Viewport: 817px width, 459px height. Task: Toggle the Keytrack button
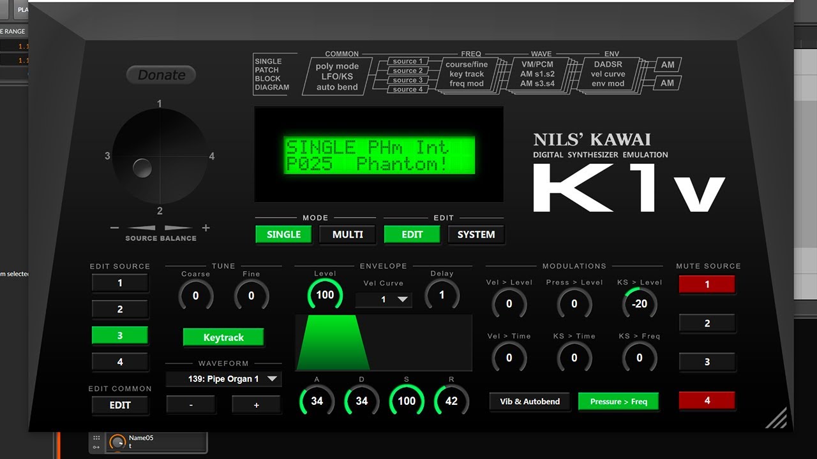pos(223,337)
